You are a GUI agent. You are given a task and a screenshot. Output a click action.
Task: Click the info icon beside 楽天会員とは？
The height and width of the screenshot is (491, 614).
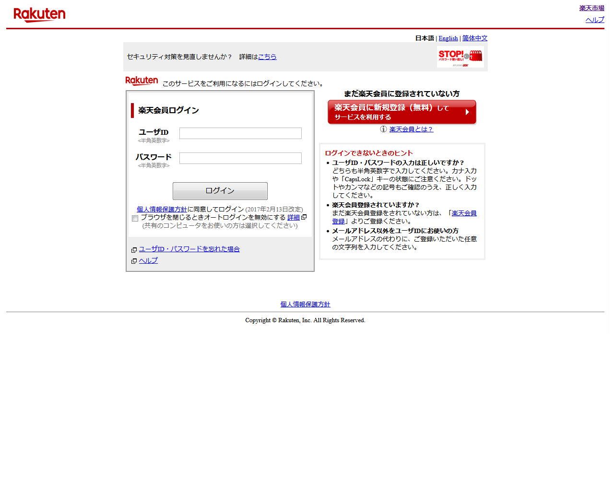tap(383, 129)
